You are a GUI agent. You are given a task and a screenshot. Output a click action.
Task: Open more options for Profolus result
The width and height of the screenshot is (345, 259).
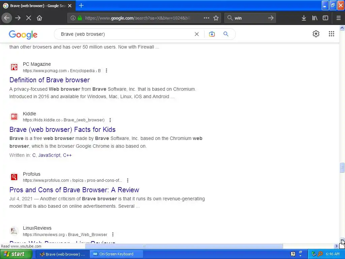click(128, 180)
